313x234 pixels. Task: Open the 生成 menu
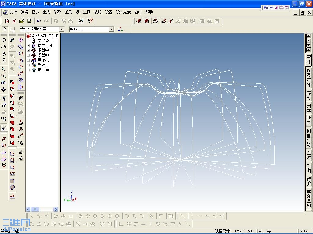click(x=46, y=12)
